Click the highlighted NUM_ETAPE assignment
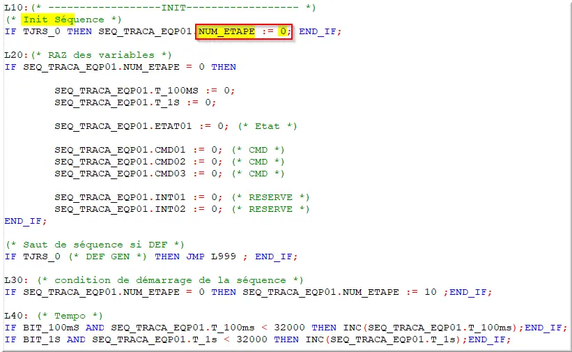 coord(244,32)
